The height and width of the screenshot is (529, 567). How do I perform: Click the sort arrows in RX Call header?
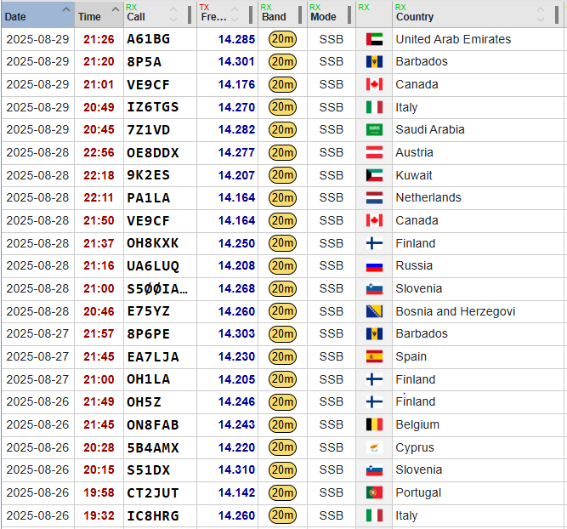pos(174,14)
